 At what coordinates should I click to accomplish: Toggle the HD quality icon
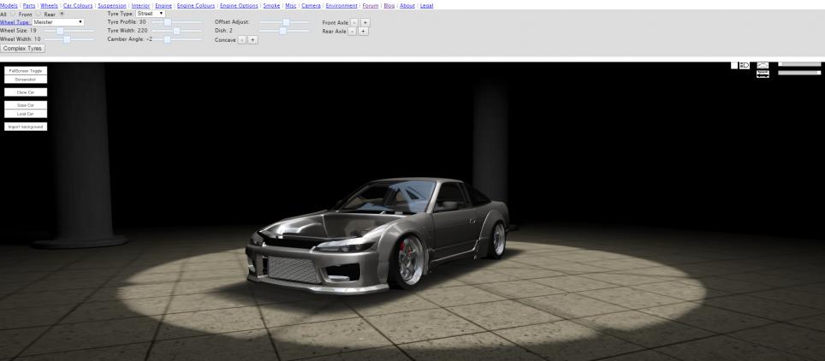coord(745,65)
